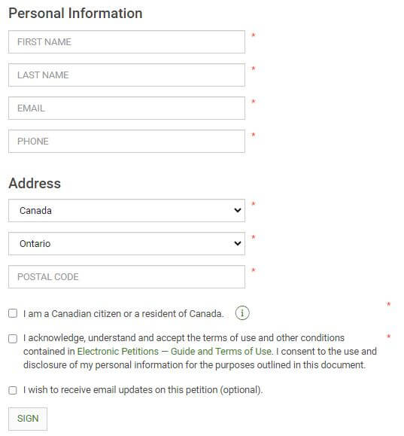Open the Ontario province dropdown

pos(126,243)
